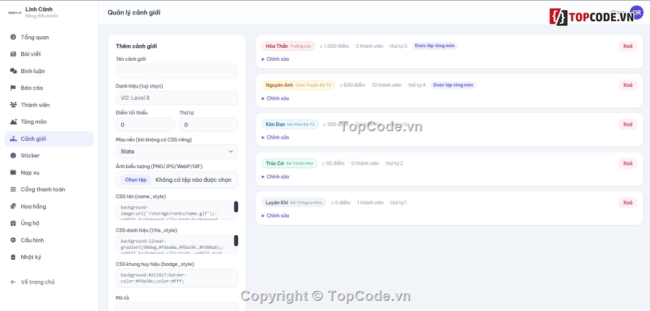Expand Chỉnh sửa for Luyện Khí
Screen dimensions: 650x311
pos(276,216)
